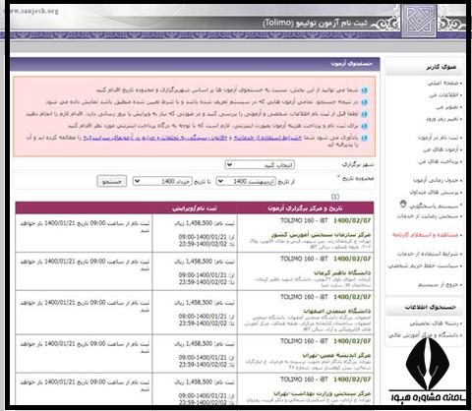
Task: Click the registration notice in صنعتی اصفهان row
Action: [x=85, y=306]
